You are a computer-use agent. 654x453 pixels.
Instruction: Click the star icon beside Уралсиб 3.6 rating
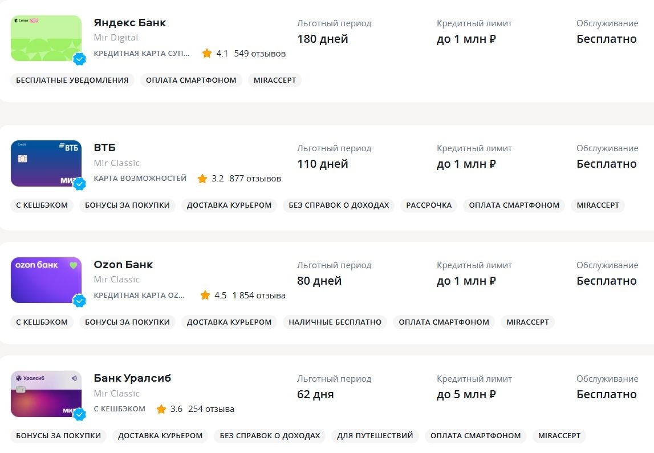pyautogui.click(x=161, y=408)
